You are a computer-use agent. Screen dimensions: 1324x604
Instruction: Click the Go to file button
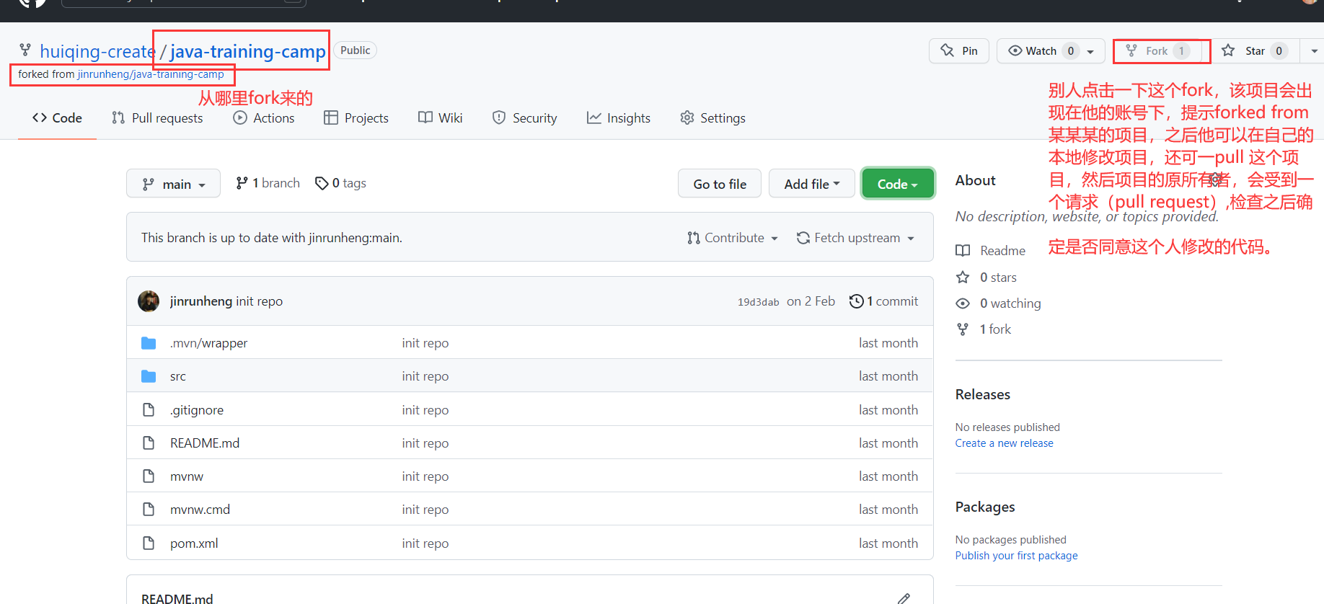click(x=720, y=184)
